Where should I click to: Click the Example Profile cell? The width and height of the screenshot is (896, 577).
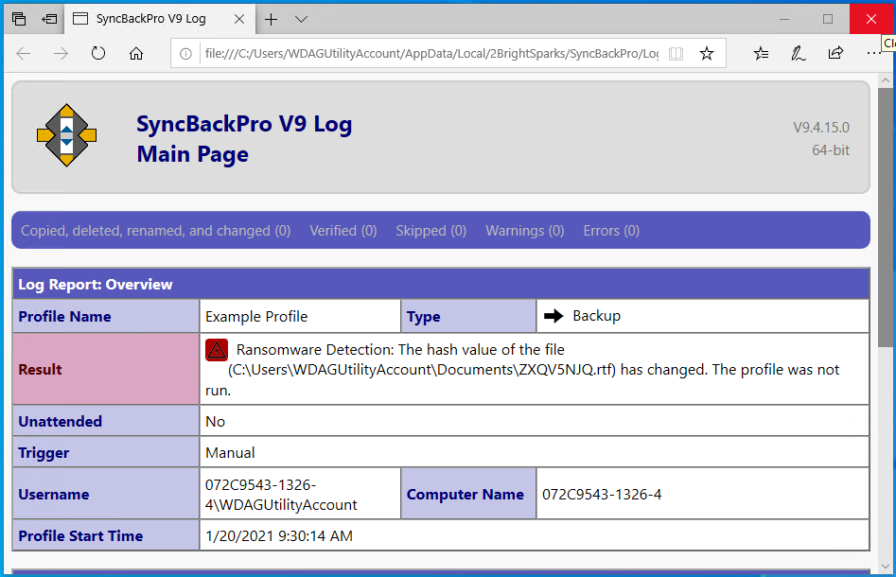(x=300, y=317)
